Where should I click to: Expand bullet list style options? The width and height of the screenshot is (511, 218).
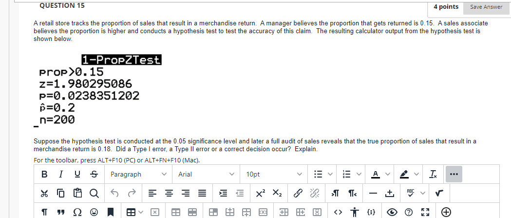click(329, 174)
